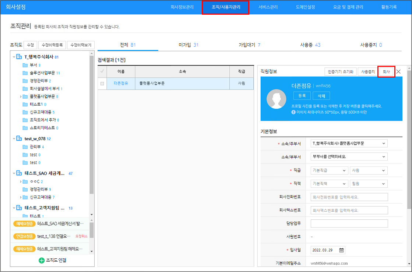This screenshot has height=272, width=412.
Task: Click the 회사전화번호 input field
Action: pyautogui.click(x=349, y=197)
